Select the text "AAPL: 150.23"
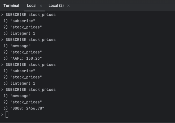The image size is (175, 123). tap(26, 58)
